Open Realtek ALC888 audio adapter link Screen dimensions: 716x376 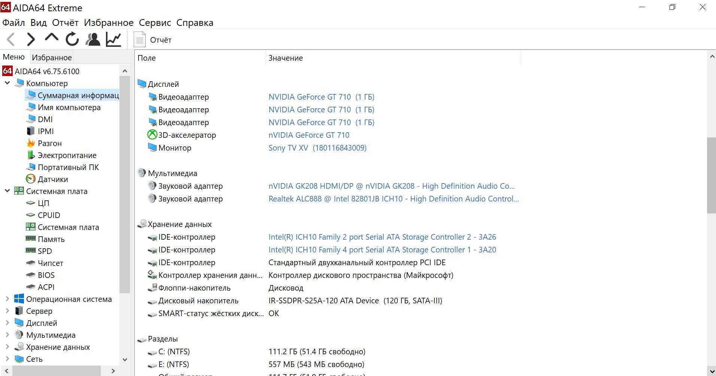(394, 199)
